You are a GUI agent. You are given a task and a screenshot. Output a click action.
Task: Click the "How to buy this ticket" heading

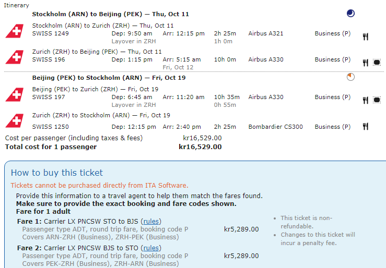[x=57, y=173]
